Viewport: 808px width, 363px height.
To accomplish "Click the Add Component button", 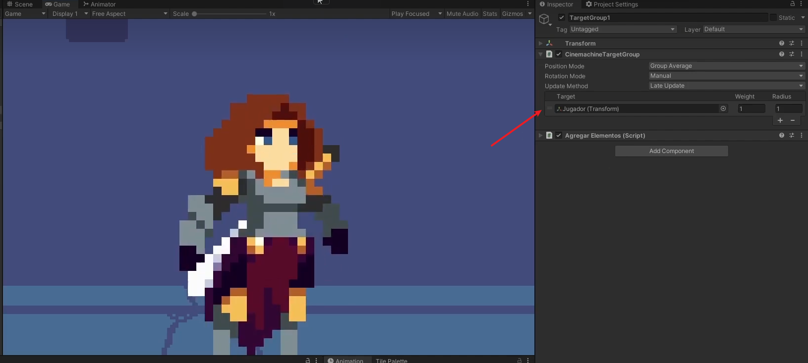I will click(672, 151).
